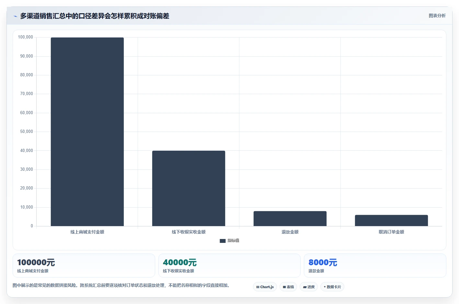Select the 表格 tag chip
Screen dimensions: 459x304
tap(288, 287)
